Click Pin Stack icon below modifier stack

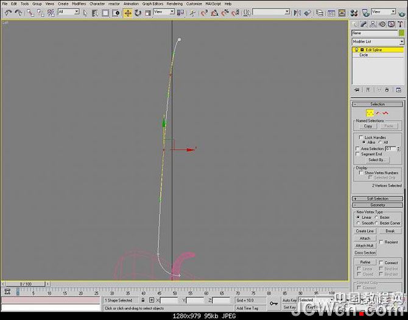click(357, 90)
